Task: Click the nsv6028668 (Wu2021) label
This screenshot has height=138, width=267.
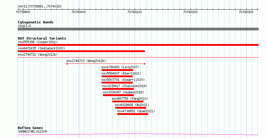Action: pos(132,105)
